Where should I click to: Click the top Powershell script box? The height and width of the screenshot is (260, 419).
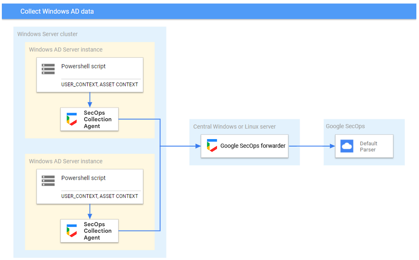[89, 75]
